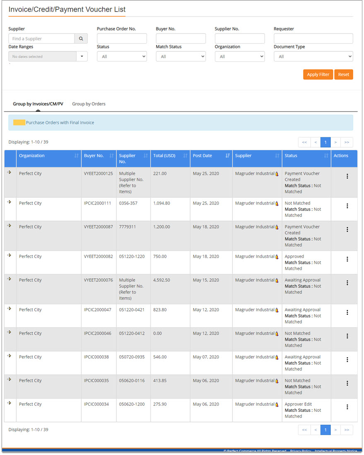Switch to the Group by Orders tab
Image resolution: width=364 pixels, height=455 pixels.
click(x=88, y=104)
